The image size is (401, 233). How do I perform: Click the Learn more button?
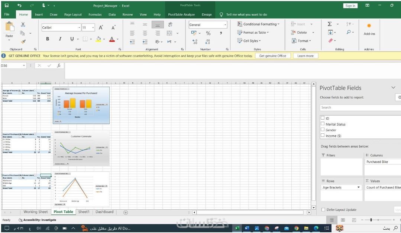pyautogui.click(x=305, y=56)
